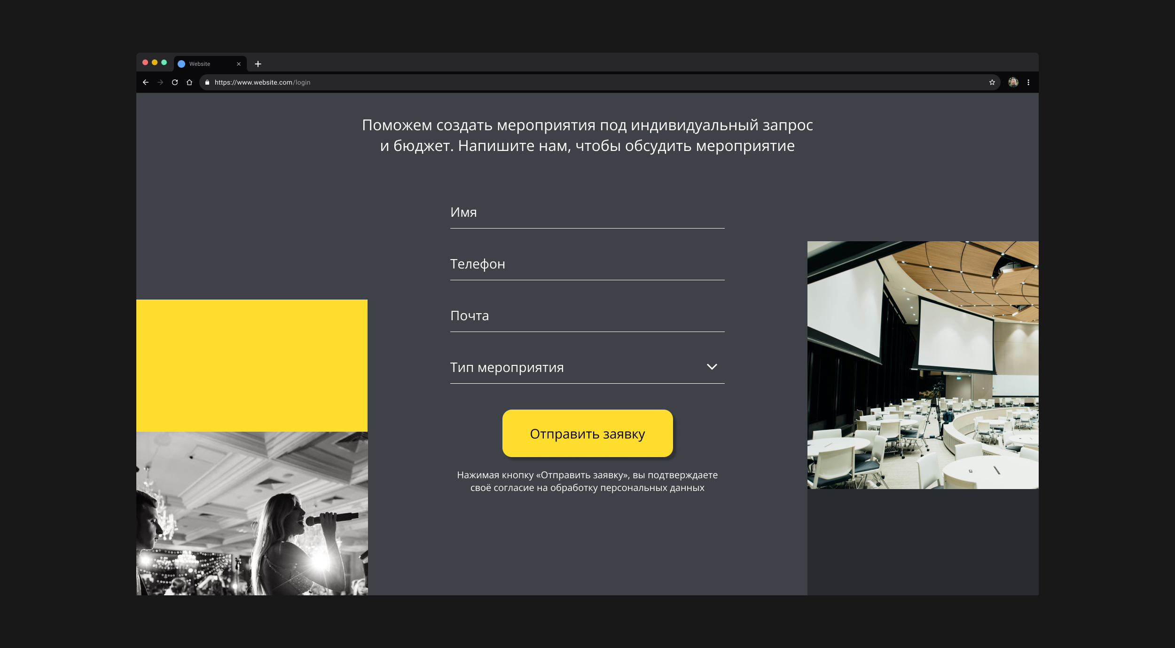
Task: Click the conference hall photo
Action: click(922, 365)
